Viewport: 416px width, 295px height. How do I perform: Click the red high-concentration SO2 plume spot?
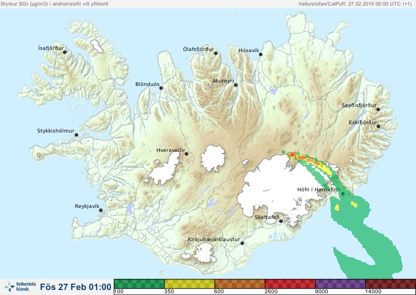[x=292, y=155]
